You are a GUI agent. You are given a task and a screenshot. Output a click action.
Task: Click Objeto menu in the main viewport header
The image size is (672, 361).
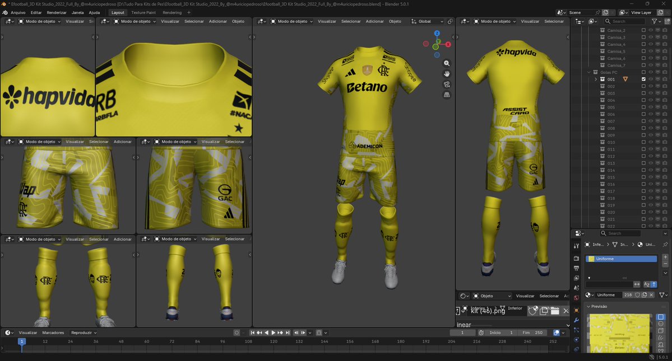[395, 21]
